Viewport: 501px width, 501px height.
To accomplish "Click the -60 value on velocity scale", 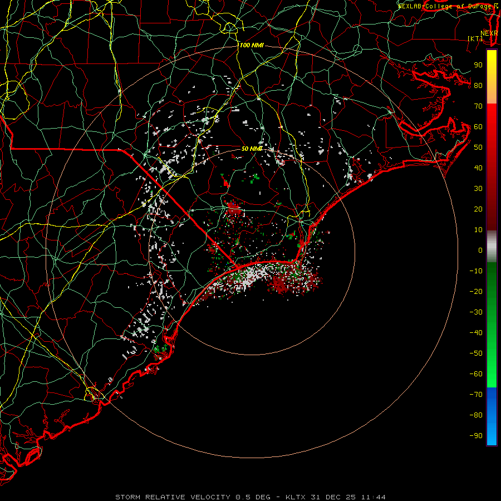I will [x=476, y=374].
